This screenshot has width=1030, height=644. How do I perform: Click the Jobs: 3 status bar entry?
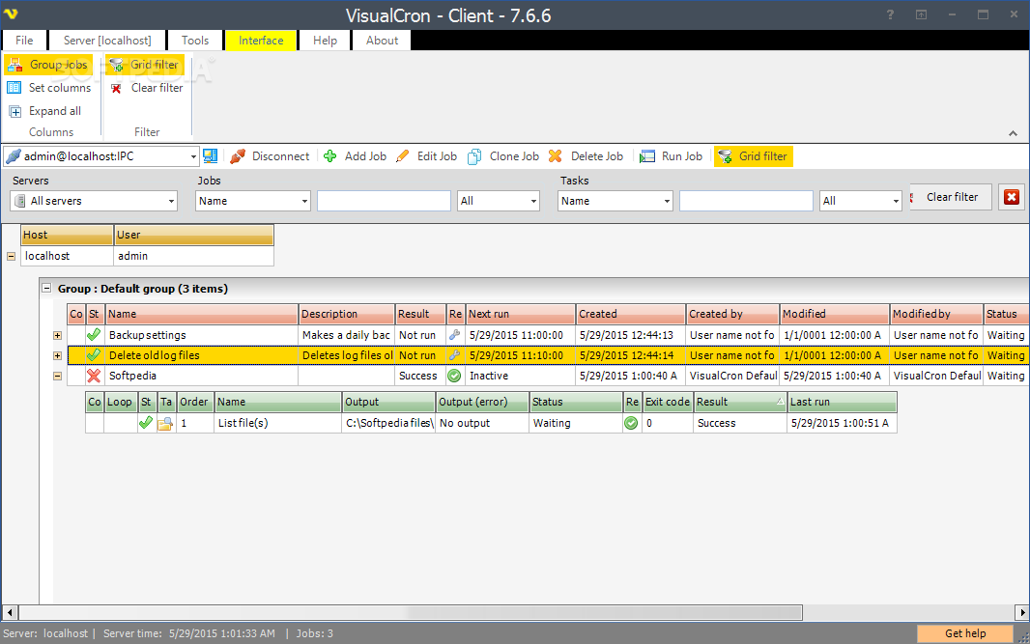[315, 633]
